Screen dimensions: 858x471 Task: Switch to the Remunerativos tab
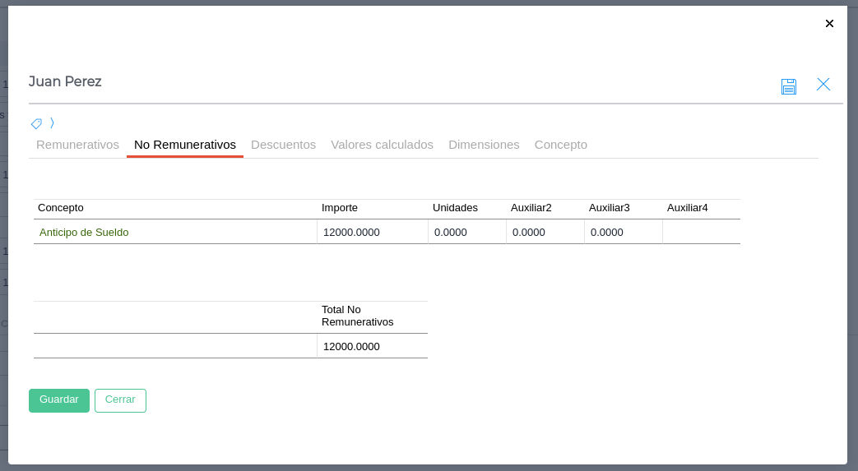click(x=77, y=145)
